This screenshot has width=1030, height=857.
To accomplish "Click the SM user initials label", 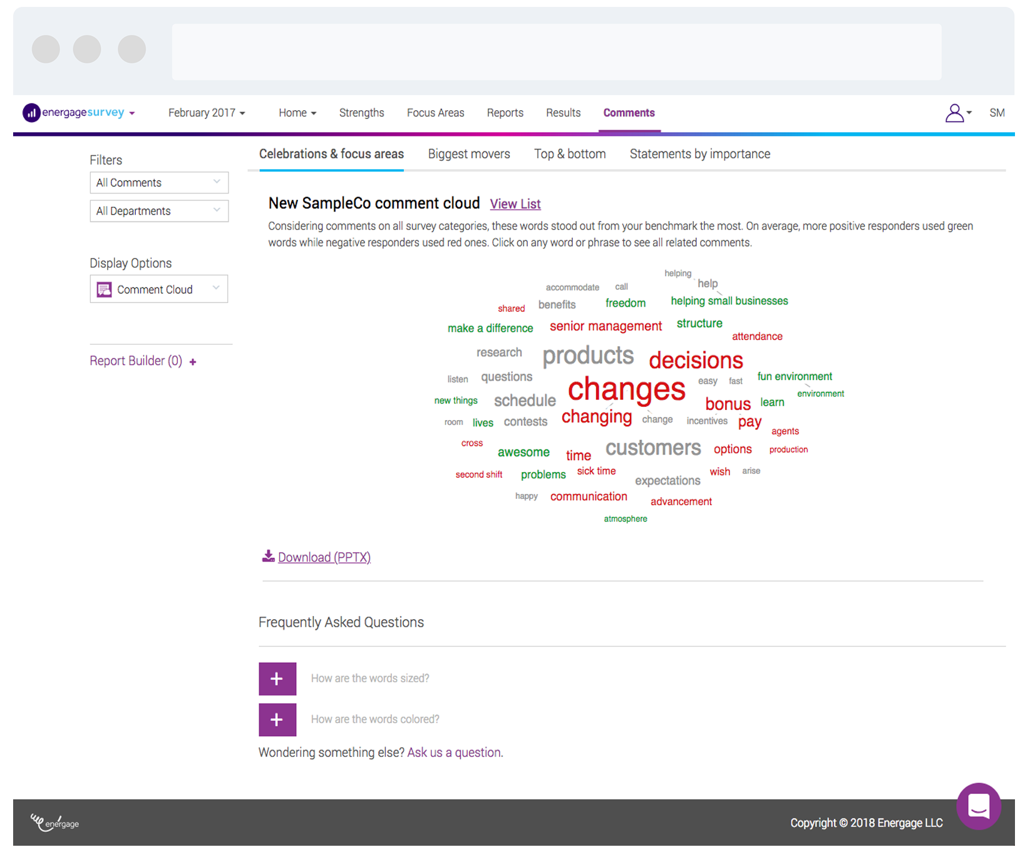I will tap(997, 113).
